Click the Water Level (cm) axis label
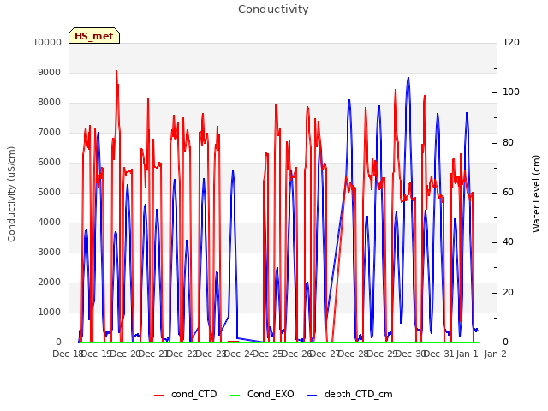 click(536, 194)
